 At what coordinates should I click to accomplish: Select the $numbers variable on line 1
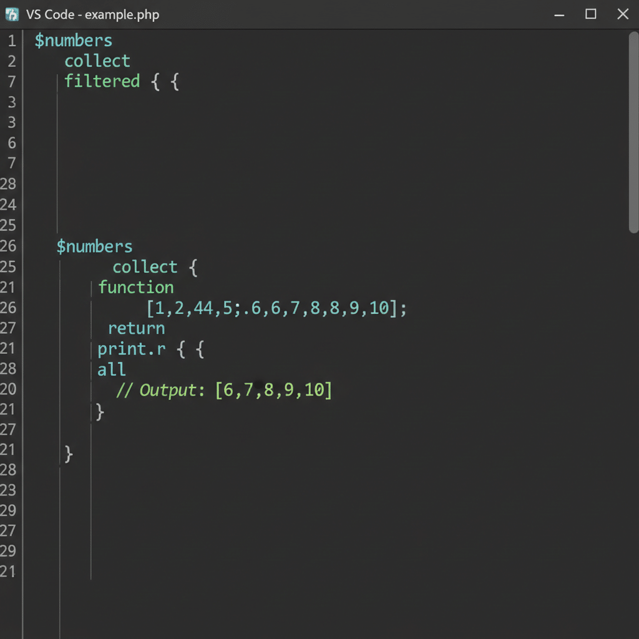(73, 40)
